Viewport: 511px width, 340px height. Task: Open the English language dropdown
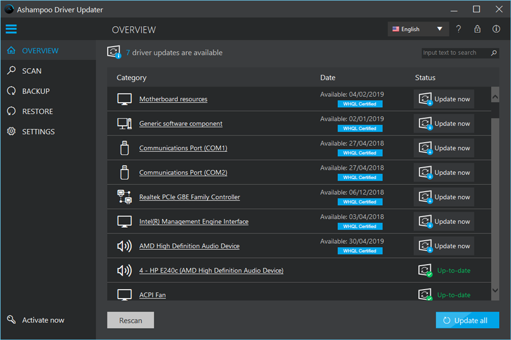point(418,28)
